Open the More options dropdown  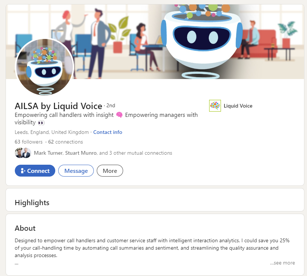(x=110, y=171)
